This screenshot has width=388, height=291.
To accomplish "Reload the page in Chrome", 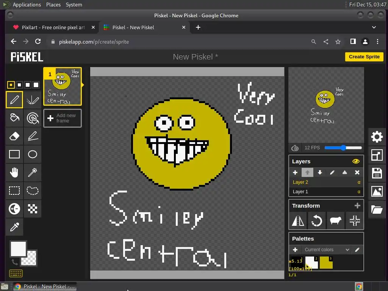I will tap(38, 42).
